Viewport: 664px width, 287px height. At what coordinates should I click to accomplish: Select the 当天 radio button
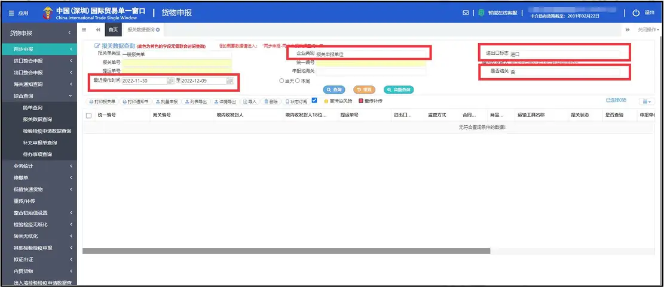click(x=281, y=81)
